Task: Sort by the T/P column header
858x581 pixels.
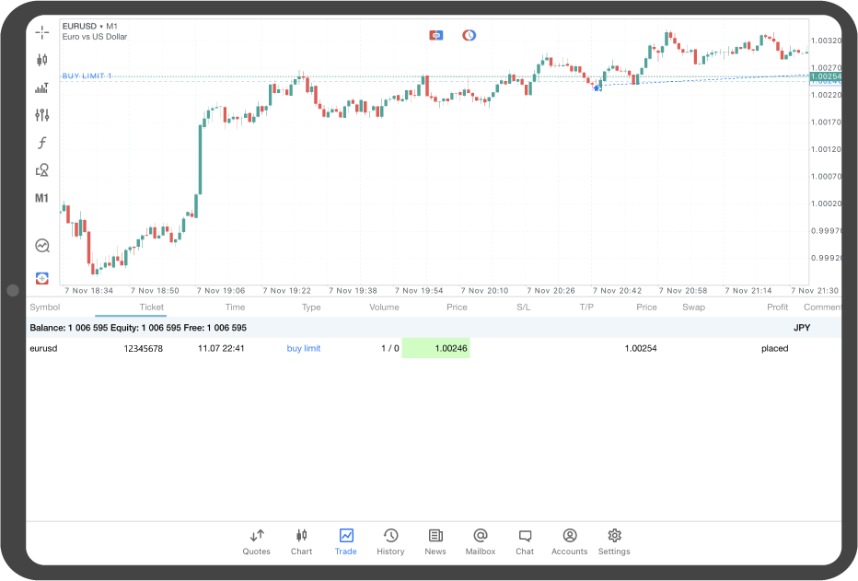Action: click(586, 308)
